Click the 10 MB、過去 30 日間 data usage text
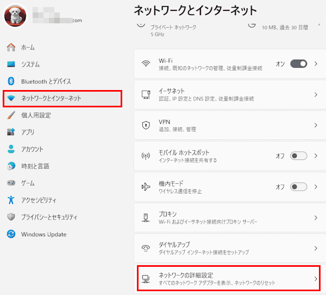326x295 pixels. click(x=285, y=27)
